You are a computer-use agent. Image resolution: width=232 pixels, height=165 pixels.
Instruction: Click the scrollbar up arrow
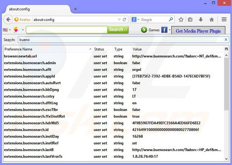click(x=226, y=55)
